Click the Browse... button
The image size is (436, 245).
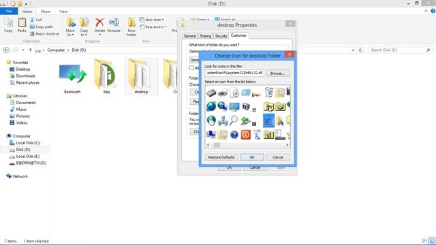click(x=278, y=73)
